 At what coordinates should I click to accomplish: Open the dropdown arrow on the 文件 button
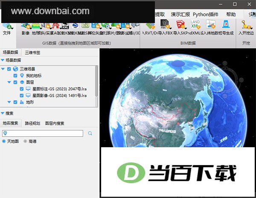pyautogui.click(x=12, y=28)
